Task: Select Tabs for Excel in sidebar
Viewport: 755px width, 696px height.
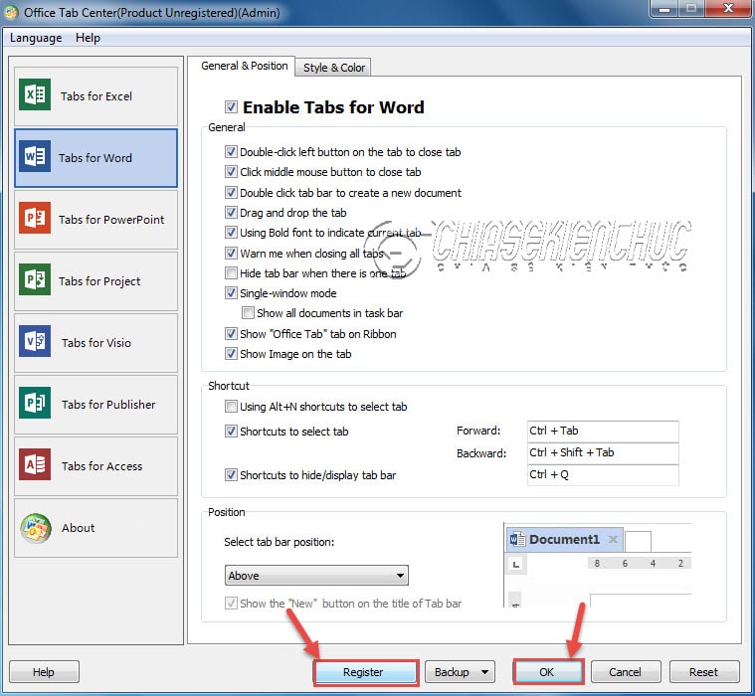Action: click(x=95, y=95)
